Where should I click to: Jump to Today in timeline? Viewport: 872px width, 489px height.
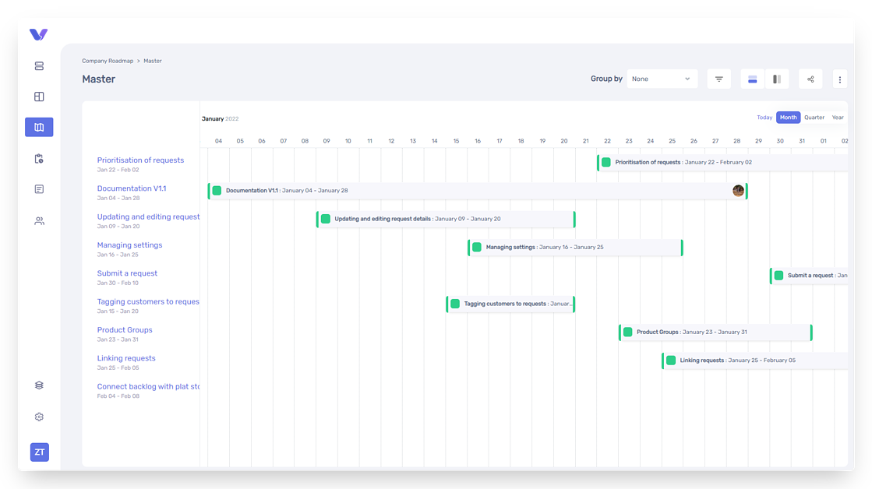[764, 118]
